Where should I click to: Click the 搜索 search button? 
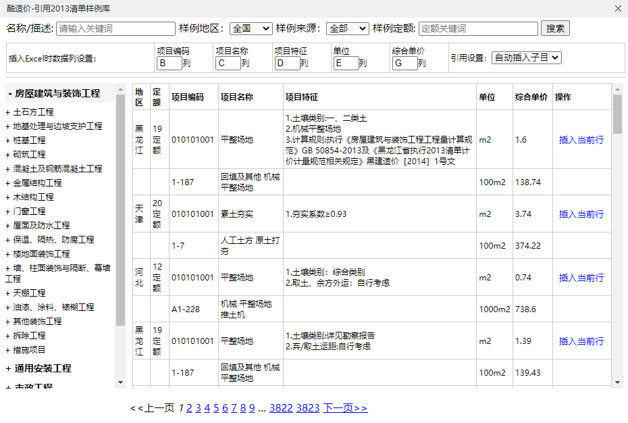tap(556, 28)
